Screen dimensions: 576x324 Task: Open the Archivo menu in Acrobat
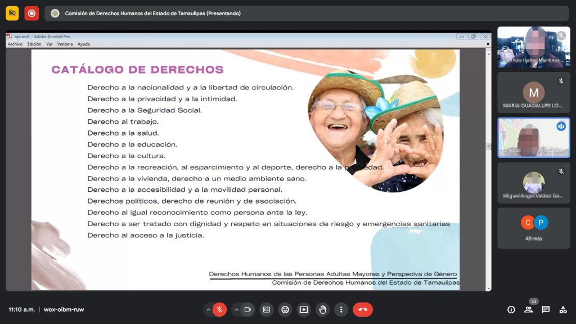15,44
